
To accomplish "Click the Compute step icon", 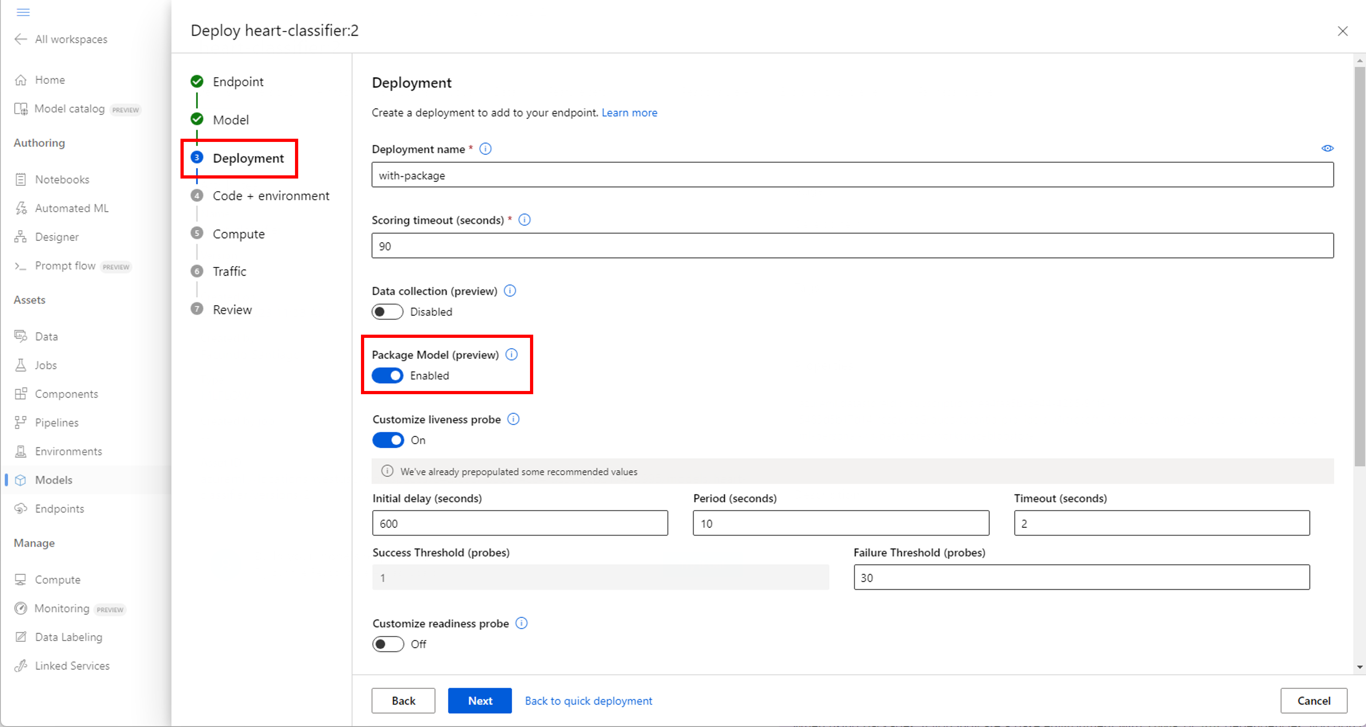I will click(x=198, y=233).
